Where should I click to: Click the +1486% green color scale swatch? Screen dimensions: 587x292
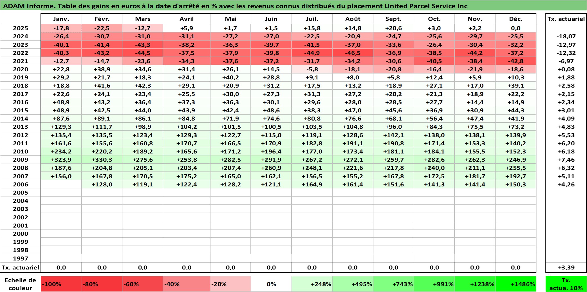coord(516,284)
